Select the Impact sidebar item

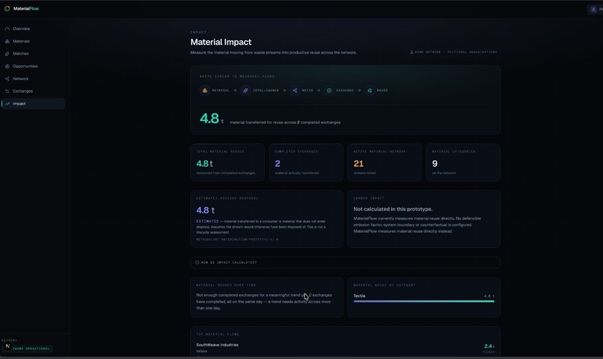pyautogui.click(x=33, y=104)
